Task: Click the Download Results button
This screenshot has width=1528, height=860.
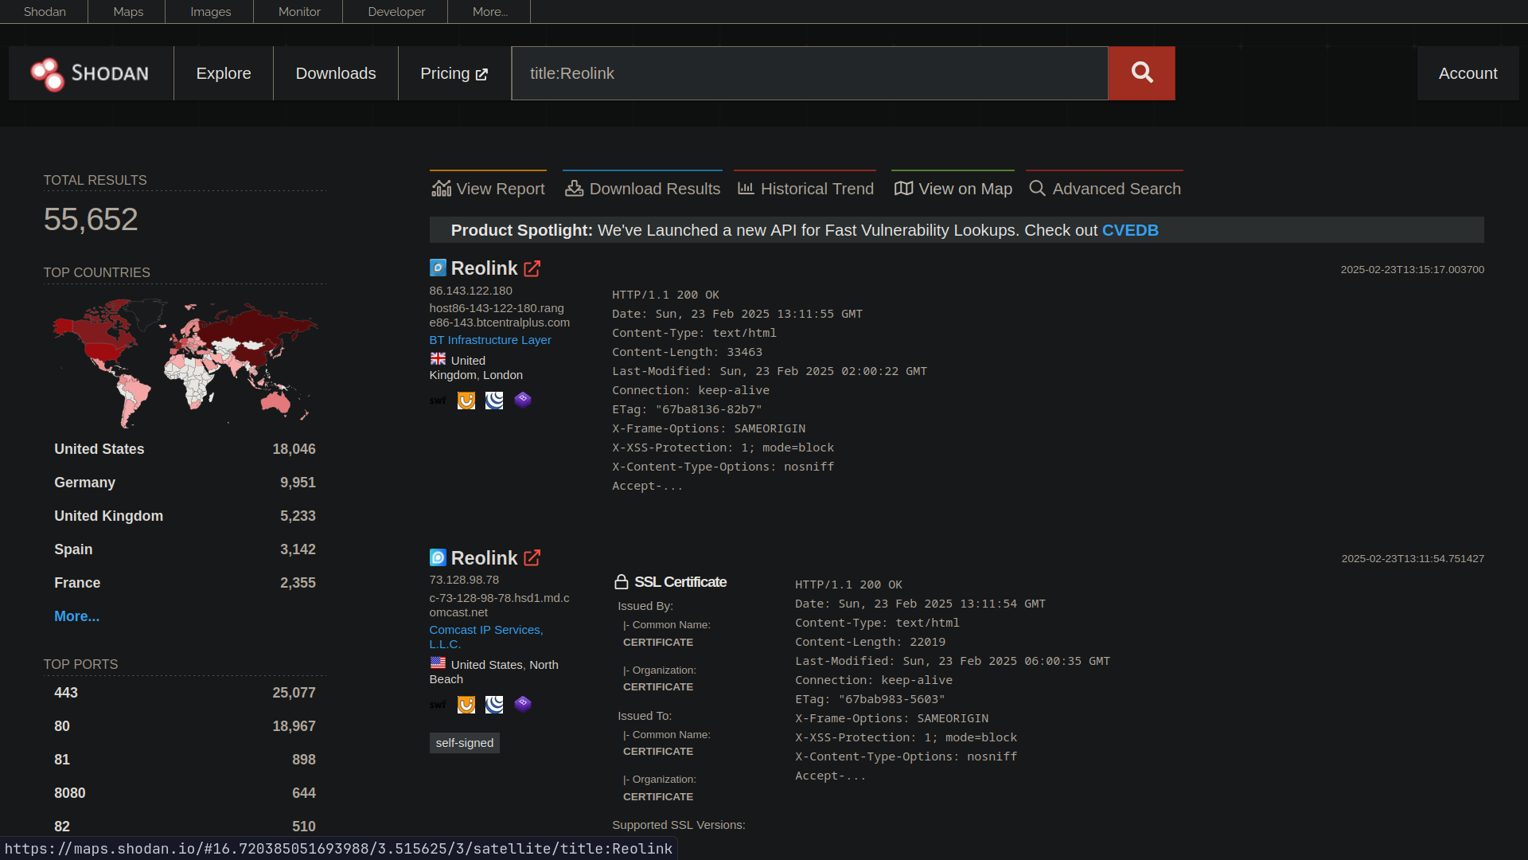Action: 642,188
